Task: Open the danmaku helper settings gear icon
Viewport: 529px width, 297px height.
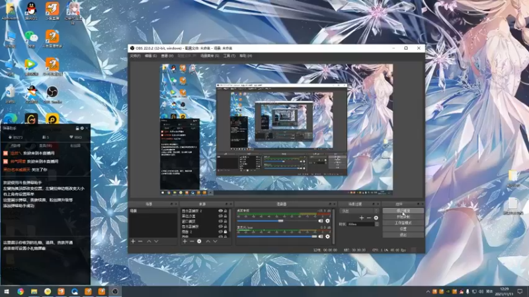Action: point(82,128)
